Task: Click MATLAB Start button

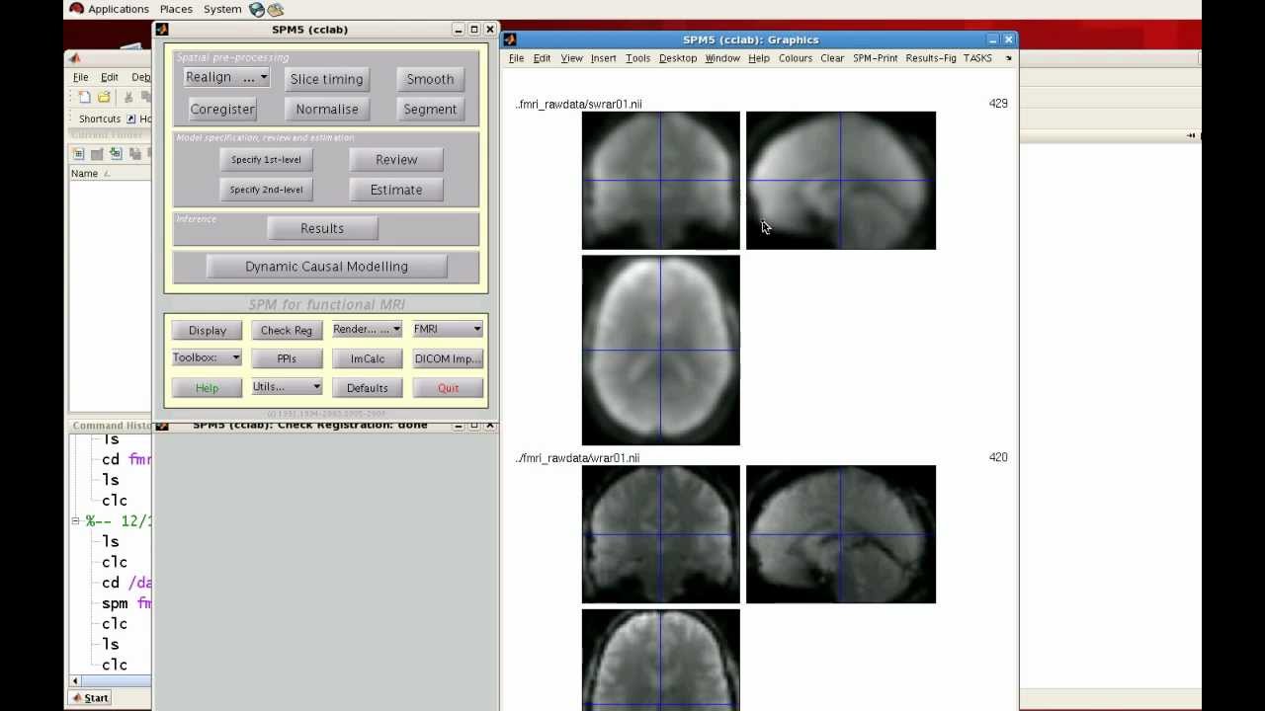Action: point(89,698)
